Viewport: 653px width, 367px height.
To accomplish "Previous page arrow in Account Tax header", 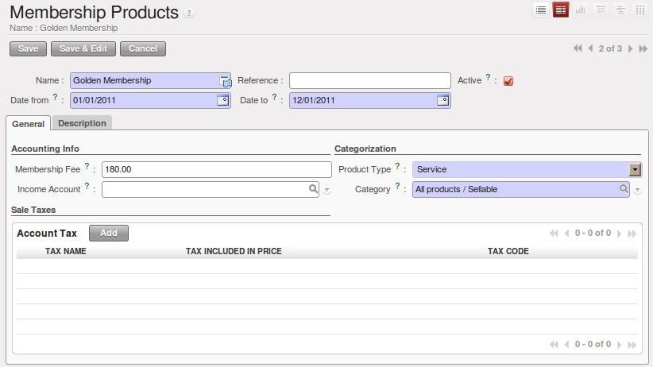I will [566, 234].
